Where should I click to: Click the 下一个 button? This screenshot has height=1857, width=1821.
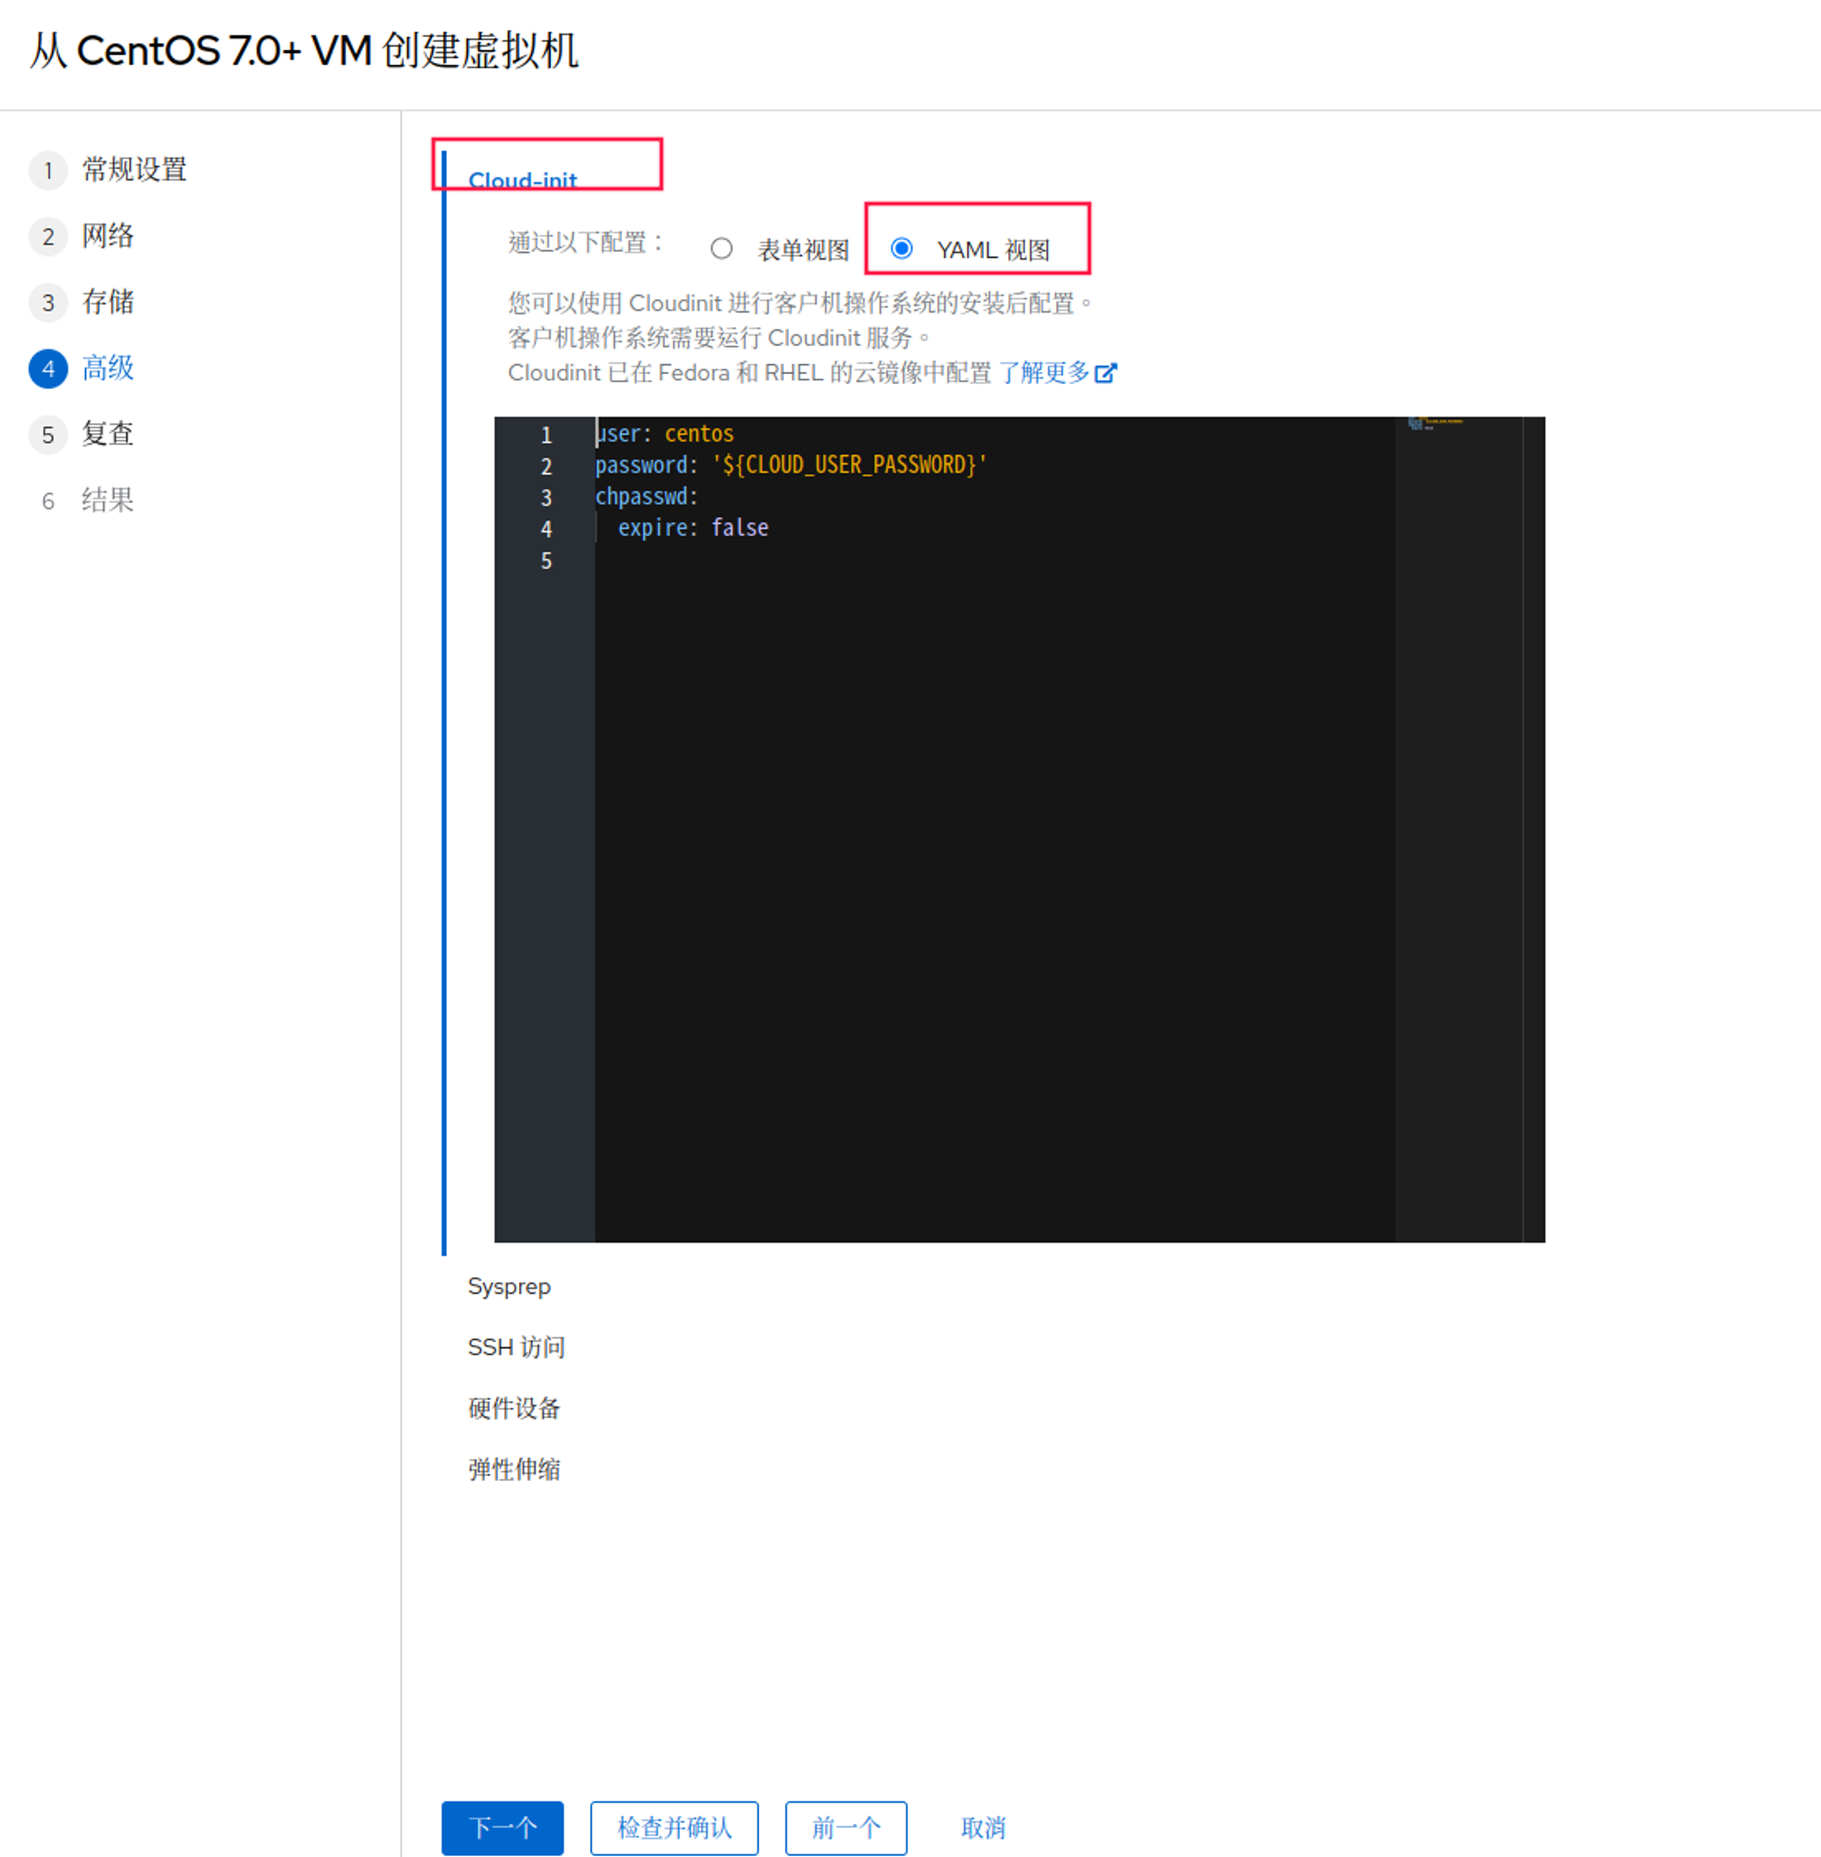coord(502,1828)
